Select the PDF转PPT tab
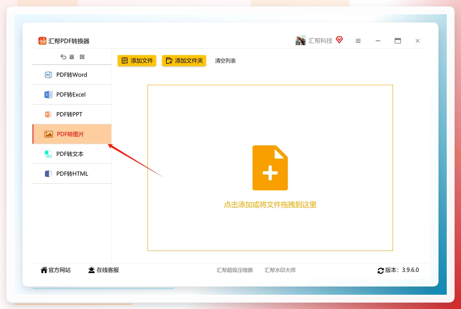Screen dimensions: 461x309 (x=72, y=114)
